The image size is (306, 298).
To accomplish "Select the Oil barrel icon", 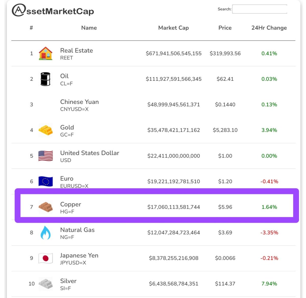I will (45, 79).
